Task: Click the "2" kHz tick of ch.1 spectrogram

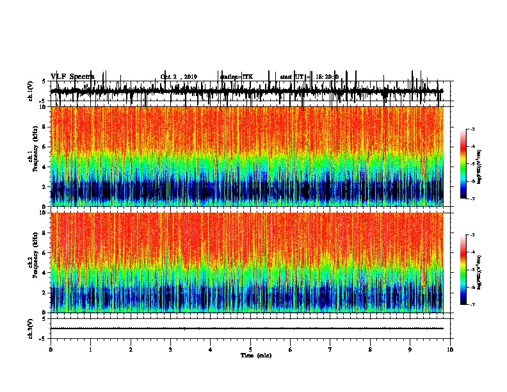Action: click(45, 186)
